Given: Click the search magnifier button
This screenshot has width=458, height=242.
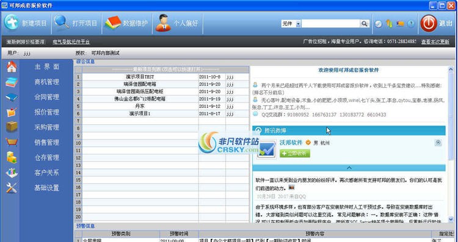Looking at the screenshot, I should click(365, 24).
